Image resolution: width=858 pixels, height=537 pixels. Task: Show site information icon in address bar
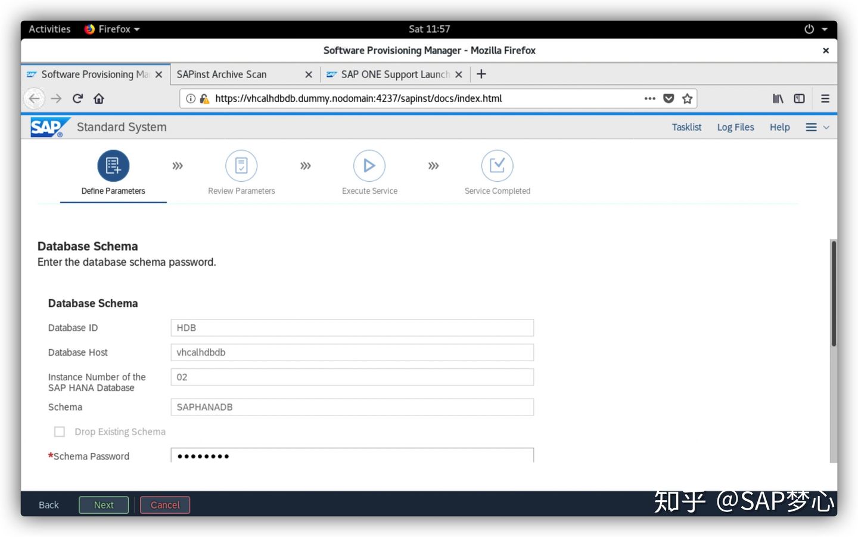click(191, 98)
